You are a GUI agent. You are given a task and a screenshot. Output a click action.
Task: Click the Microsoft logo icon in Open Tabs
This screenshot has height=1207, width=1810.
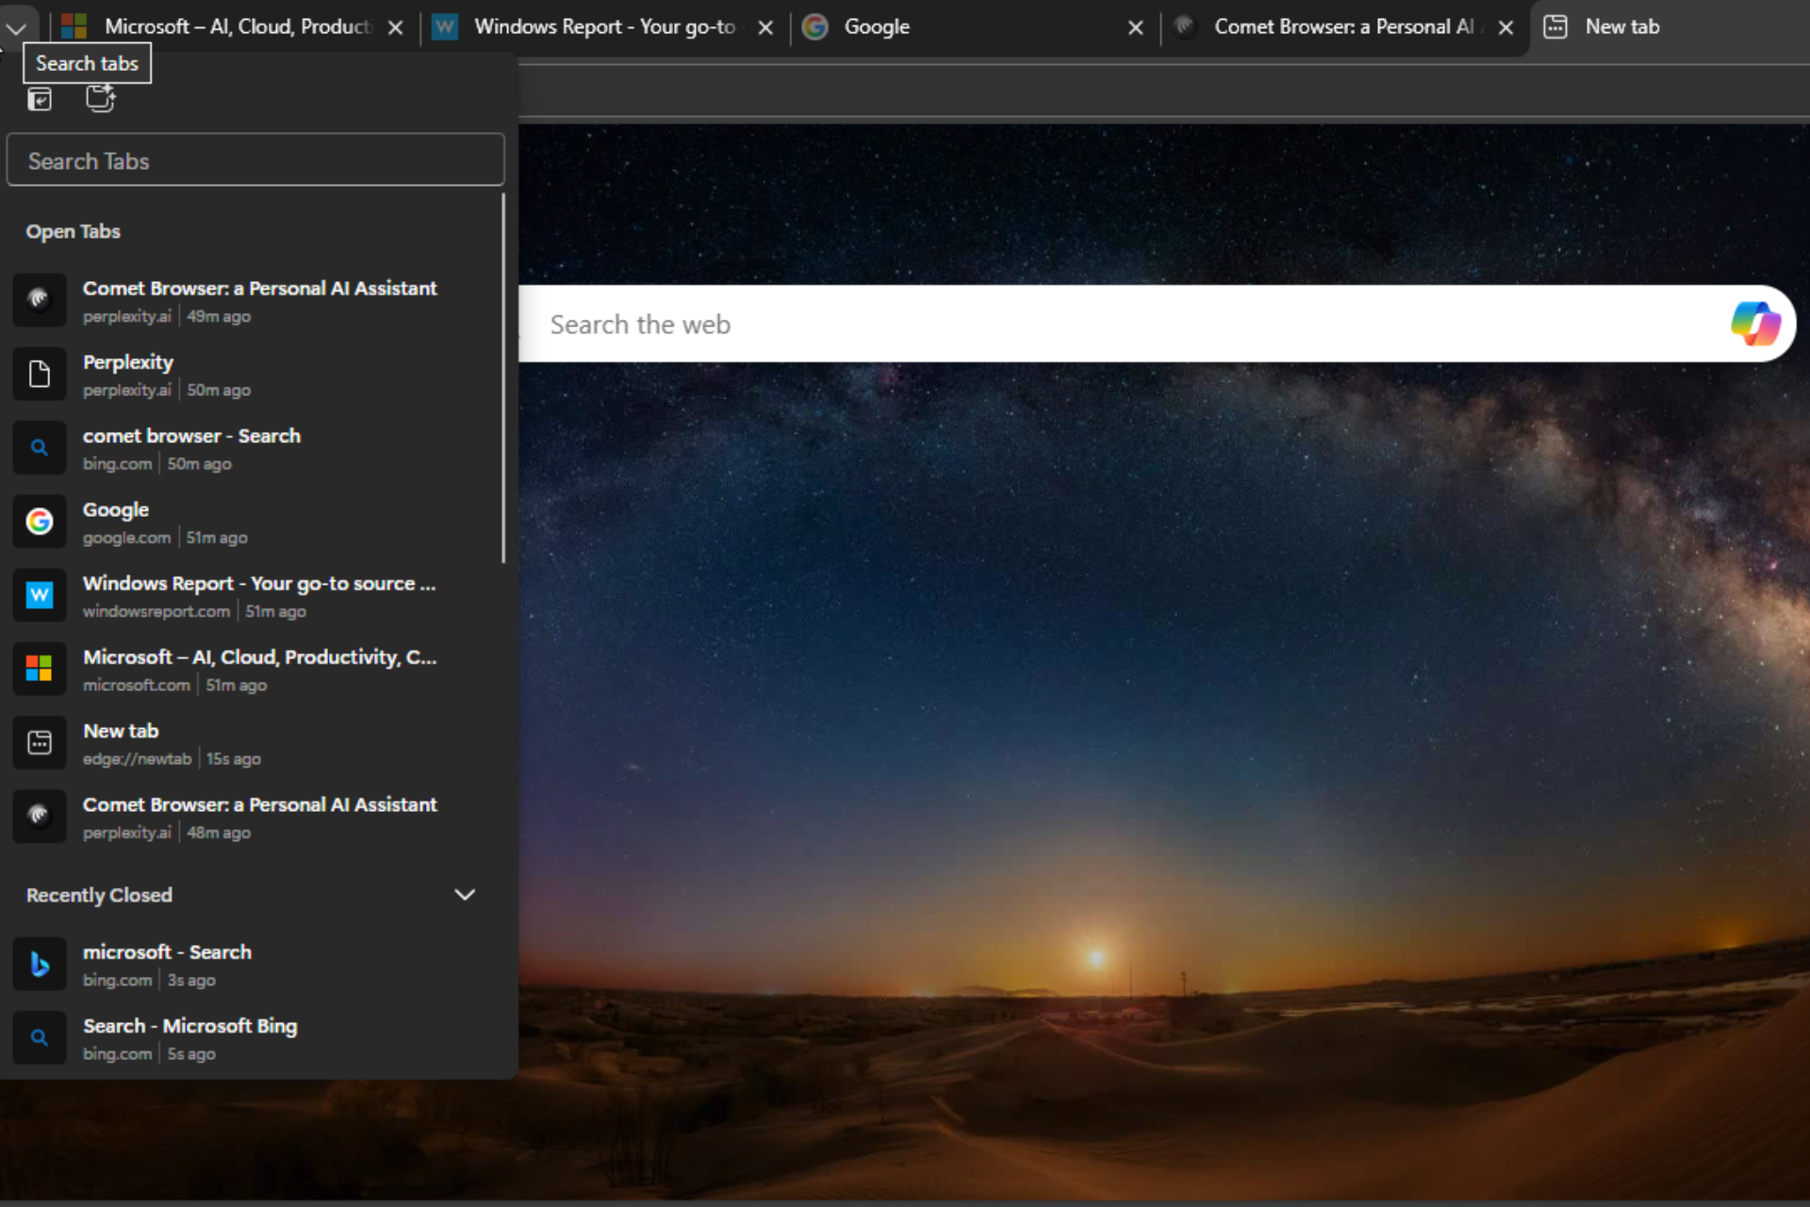click(39, 669)
